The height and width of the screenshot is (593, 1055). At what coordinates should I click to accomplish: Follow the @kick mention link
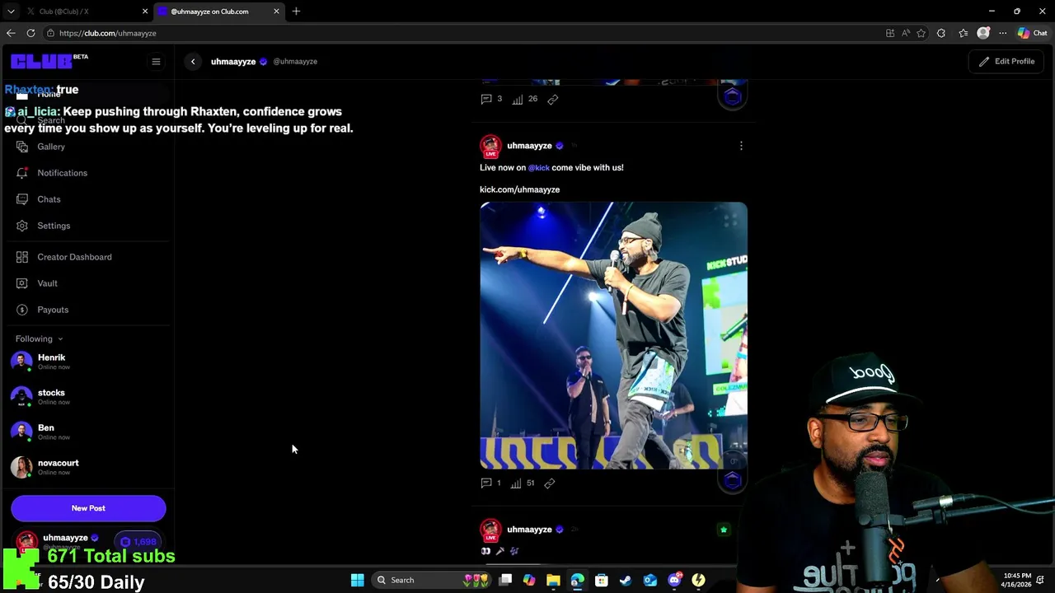pyautogui.click(x=539, y=167)
